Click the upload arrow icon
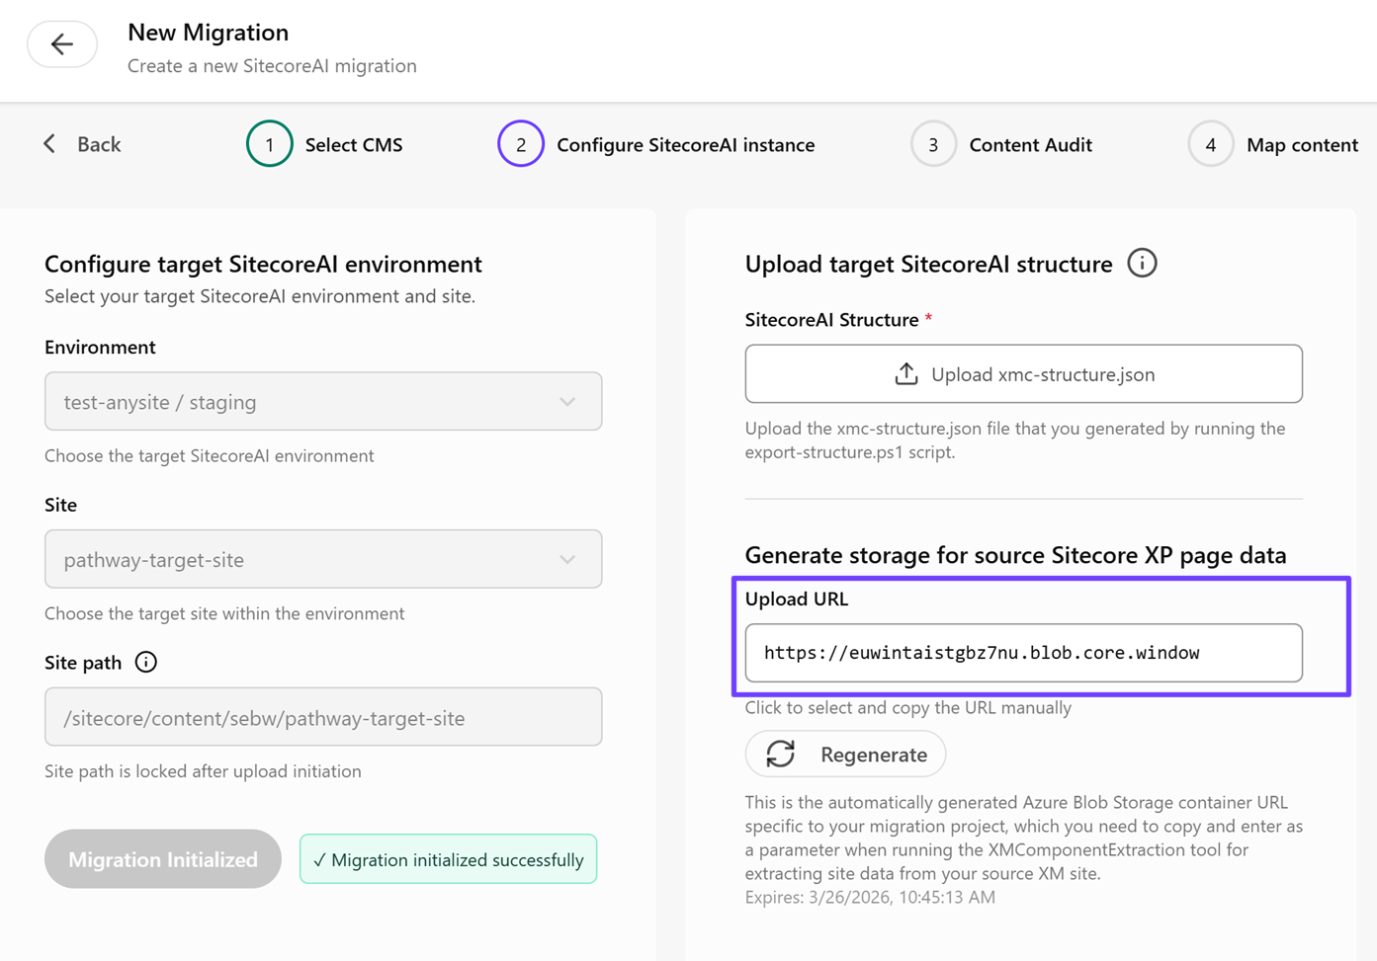Image resolution: width=1377 pixels, height=961 pixels. (906, 373)
